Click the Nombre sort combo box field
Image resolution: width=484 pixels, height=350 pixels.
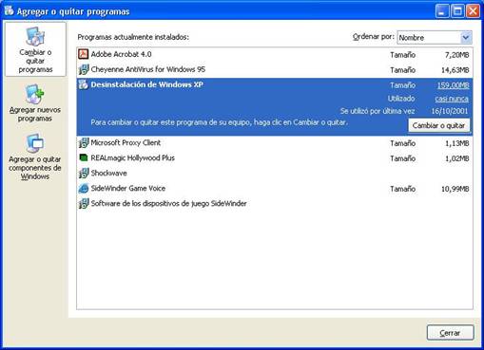pos(435,37)
